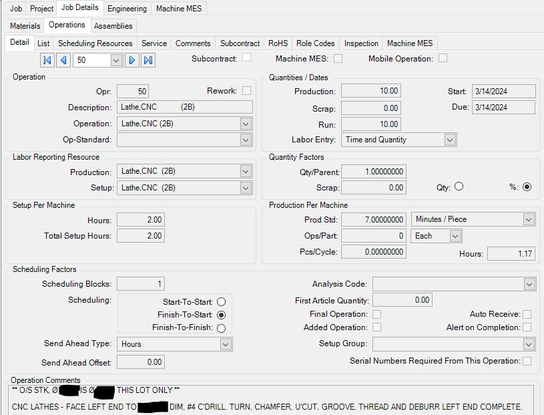
Task: Click inside the Operation Comments text box
Action: coord(270,400)
